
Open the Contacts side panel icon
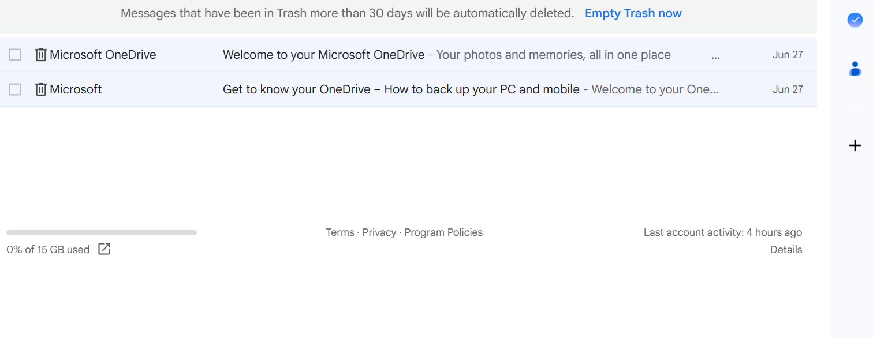855,69
